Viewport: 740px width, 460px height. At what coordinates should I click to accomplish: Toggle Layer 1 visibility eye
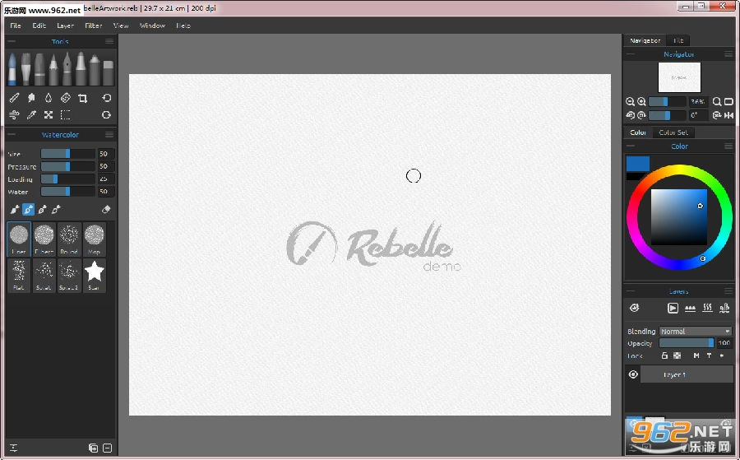coord(633,374)
